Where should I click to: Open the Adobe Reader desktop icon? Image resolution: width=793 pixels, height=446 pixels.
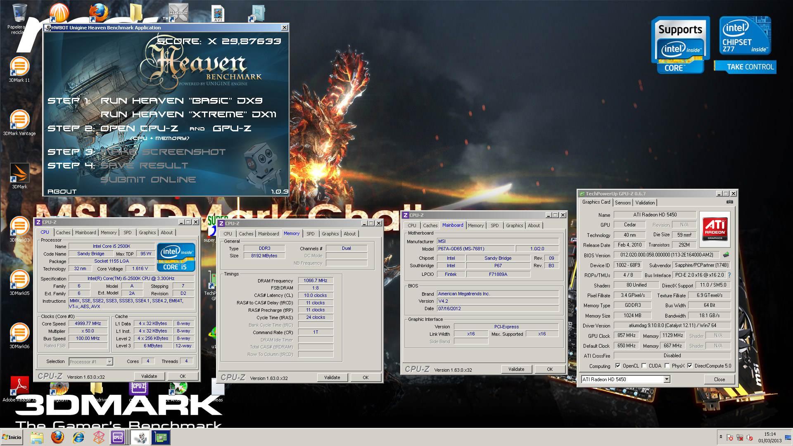(x=19, y=389)
